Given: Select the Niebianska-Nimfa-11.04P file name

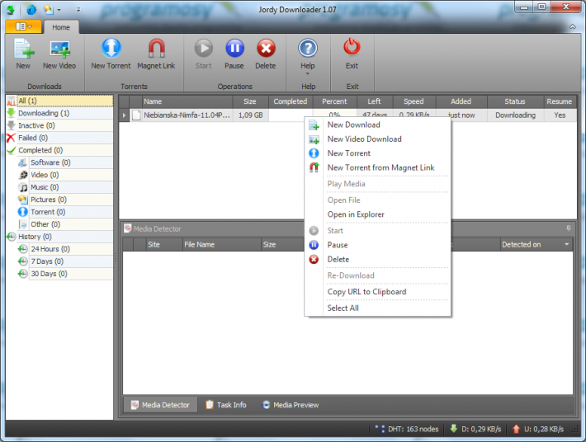Looking at the screenshot, I should click(187, 115).
